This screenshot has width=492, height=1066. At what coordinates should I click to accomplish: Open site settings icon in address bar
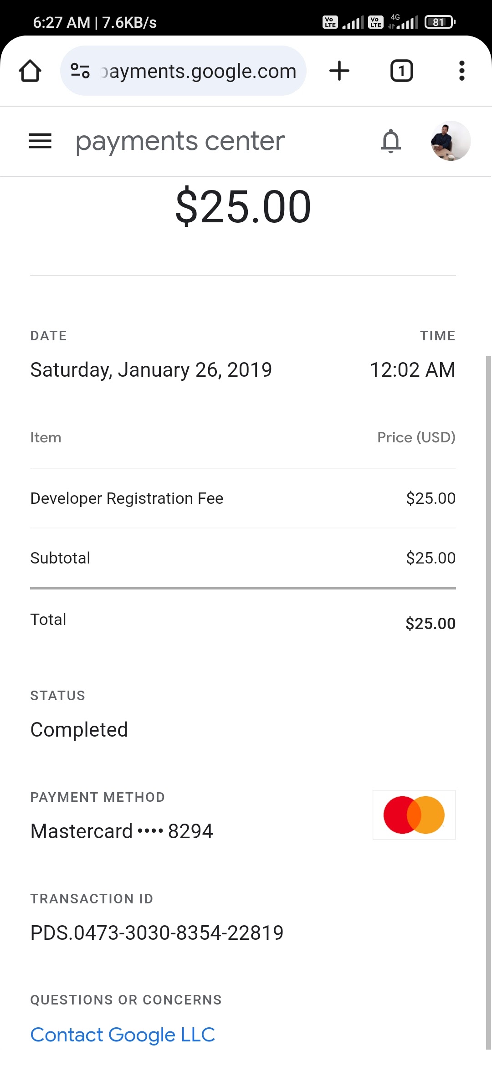pos(80,71)
